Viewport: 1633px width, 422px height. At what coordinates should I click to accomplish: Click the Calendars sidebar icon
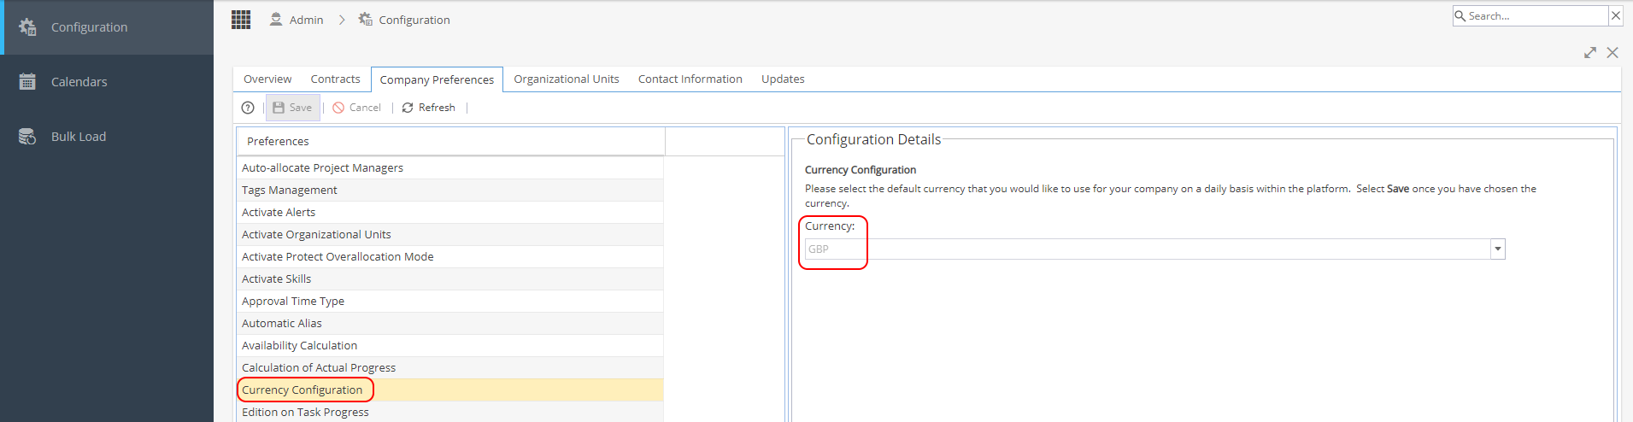point(27,82)
